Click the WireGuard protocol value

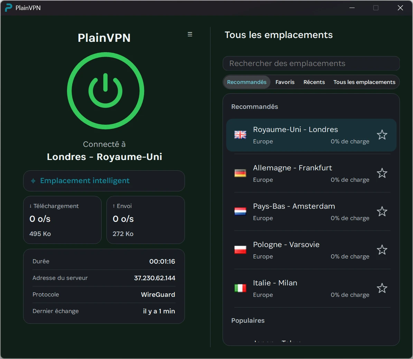click(158, 294)
